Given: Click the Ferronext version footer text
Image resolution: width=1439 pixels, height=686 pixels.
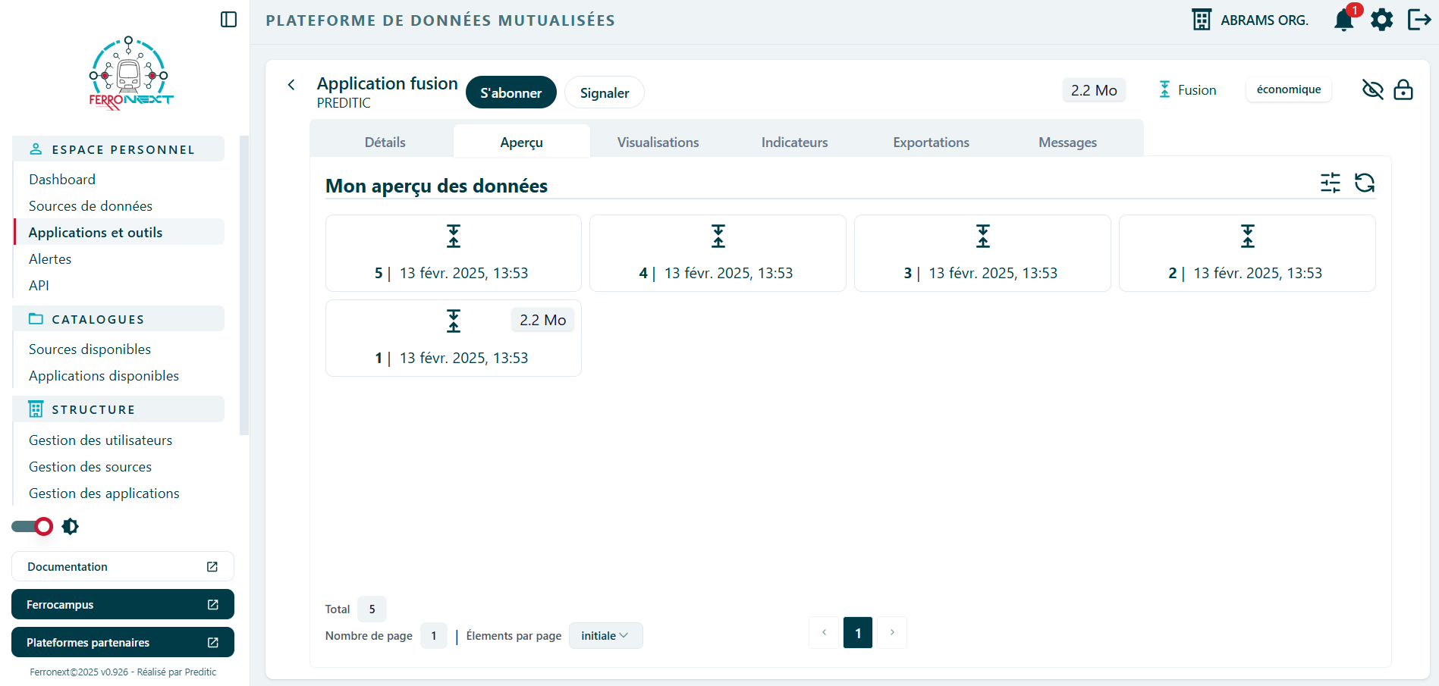Looking at the screenshot, I should coord(123,672).
